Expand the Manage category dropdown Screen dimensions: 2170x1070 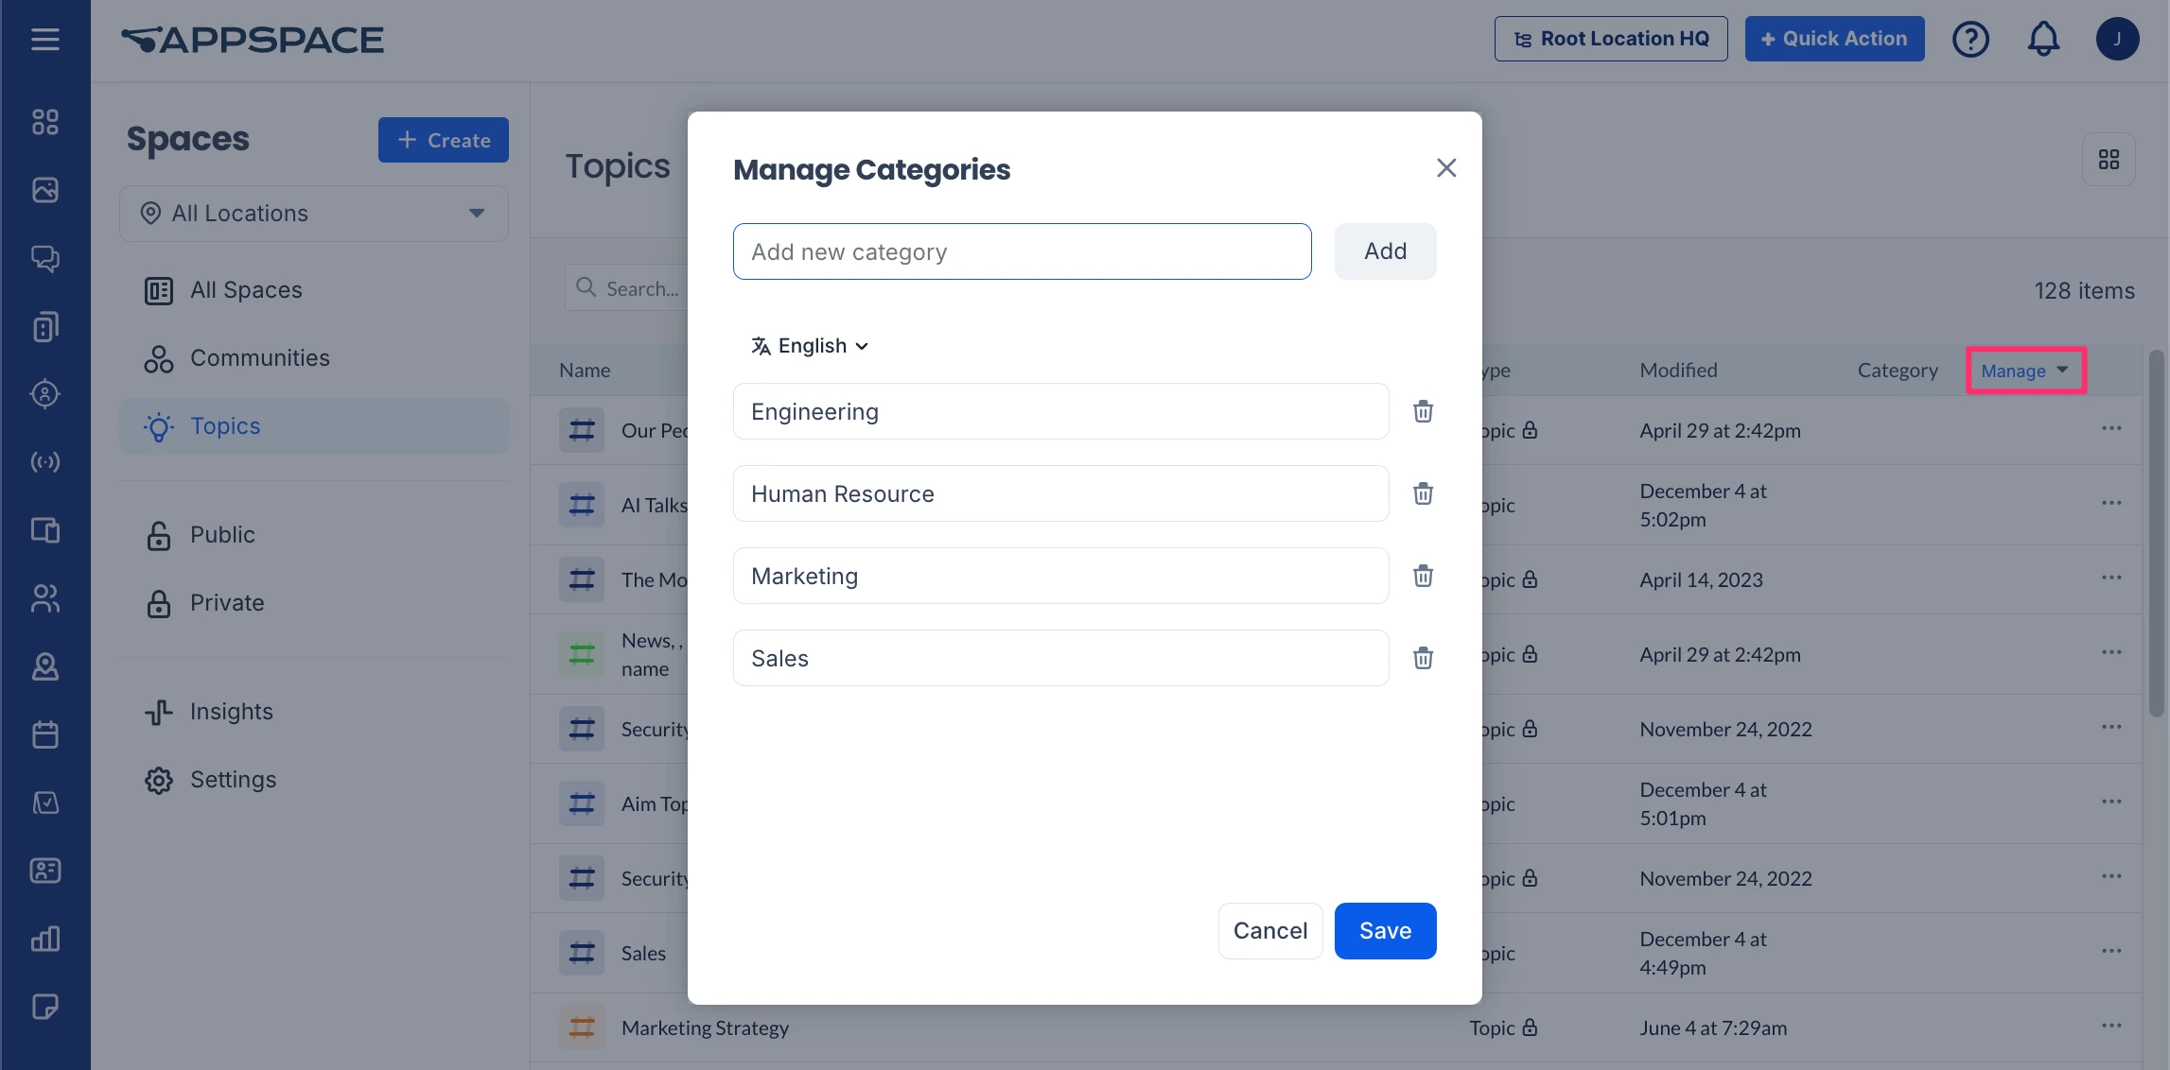2024,371
